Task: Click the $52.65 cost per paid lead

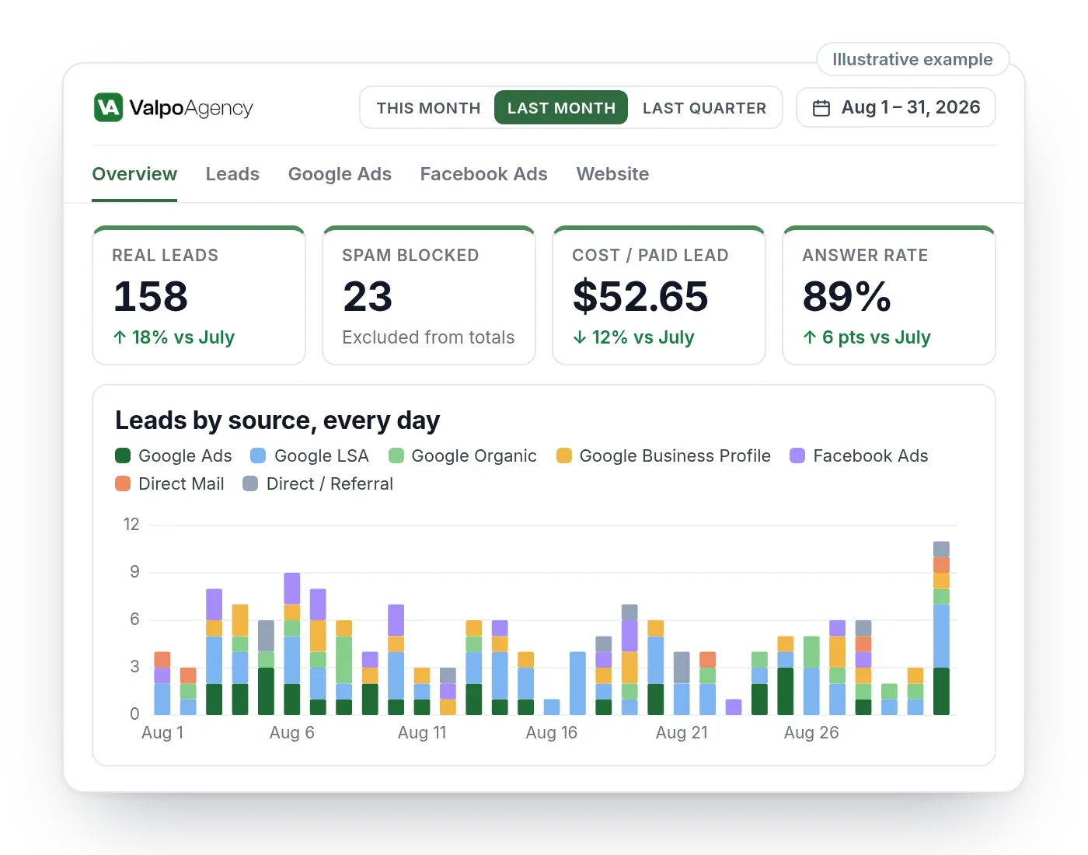Action: [640, 296]
